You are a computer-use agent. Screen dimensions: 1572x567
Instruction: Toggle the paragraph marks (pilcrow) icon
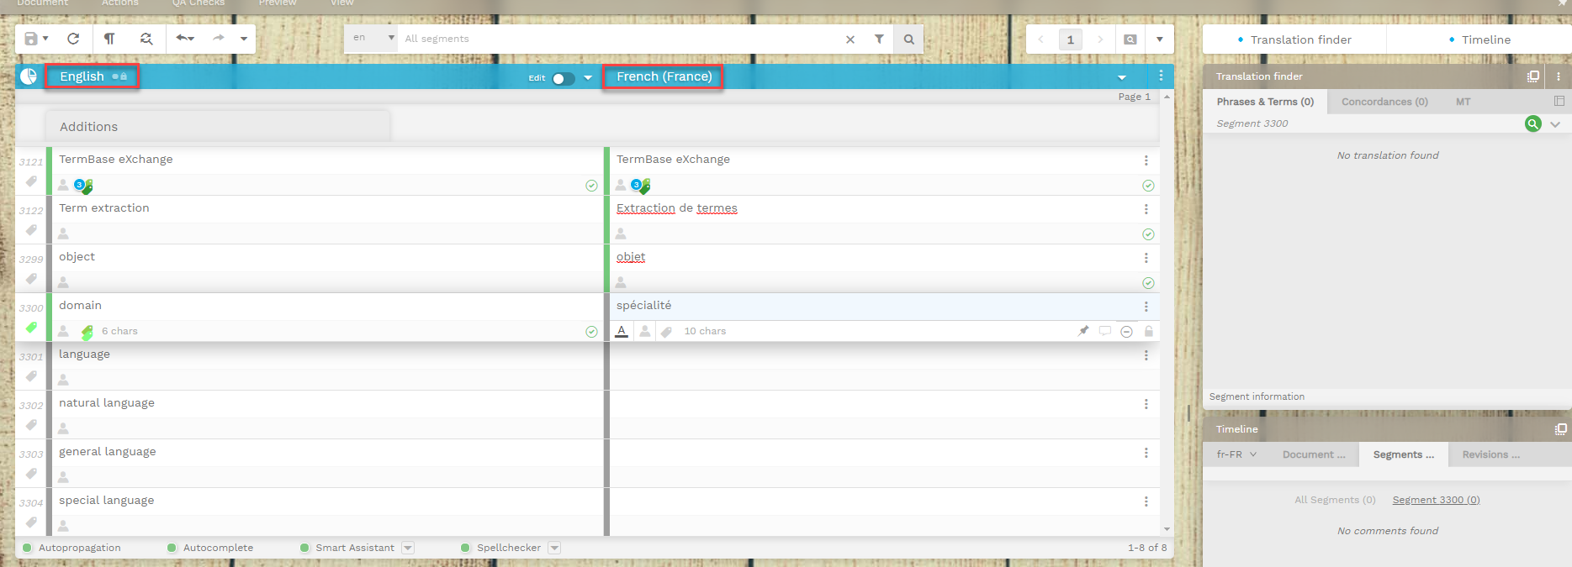coord(109,39)
